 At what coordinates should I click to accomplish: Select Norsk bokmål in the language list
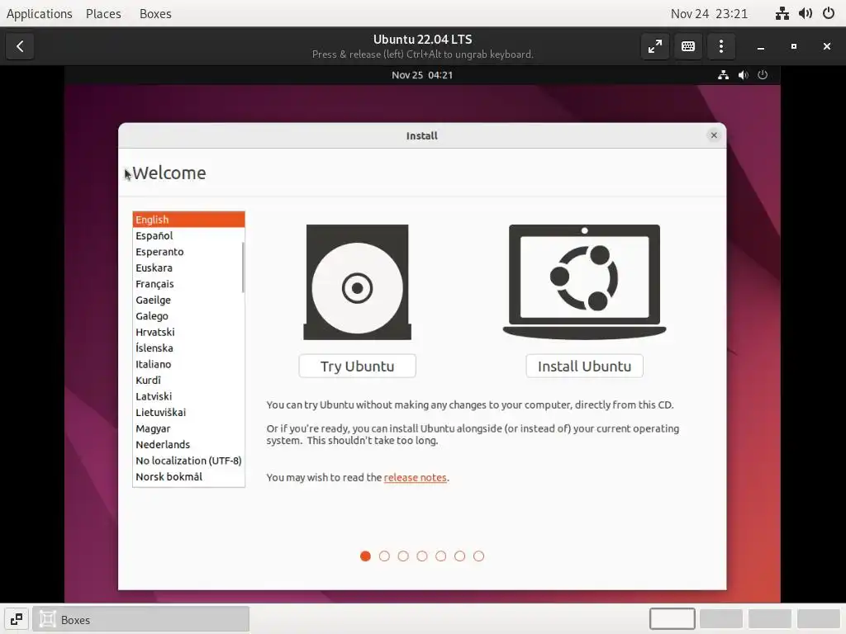(188, 477)
